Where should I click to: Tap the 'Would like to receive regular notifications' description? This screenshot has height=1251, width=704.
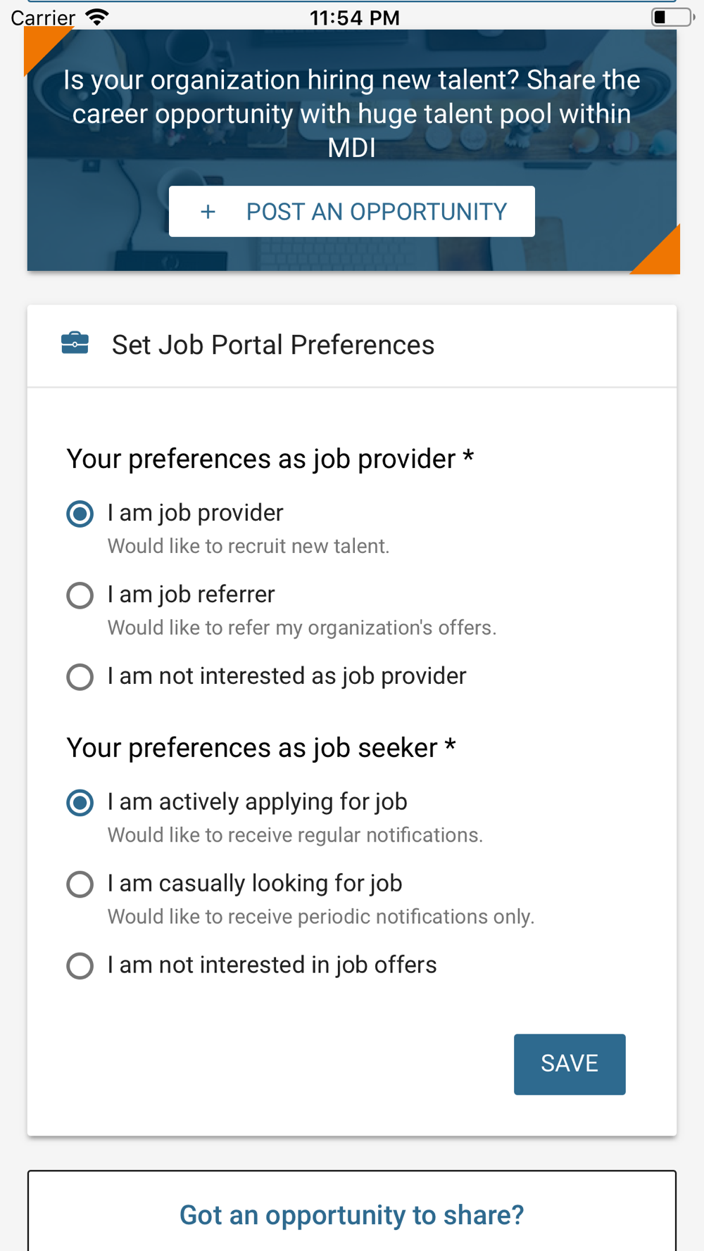click(295, 835)
